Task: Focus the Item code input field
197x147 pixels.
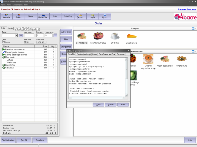Action: tap(29, 36)
